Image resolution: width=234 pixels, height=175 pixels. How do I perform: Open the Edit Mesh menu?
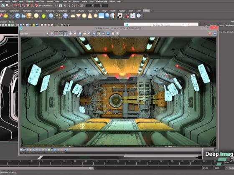(x=30, y=2)
